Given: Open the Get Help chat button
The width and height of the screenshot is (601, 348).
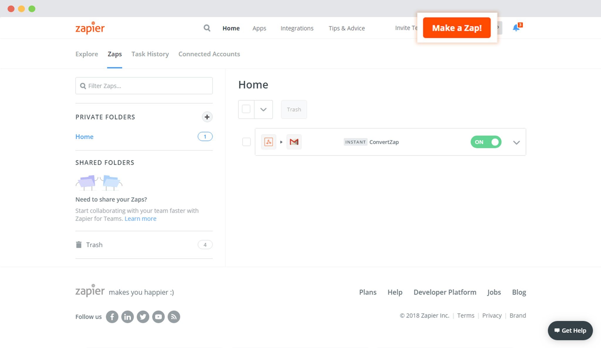Looking at the screenshot, I should click(x=570, y=330).
